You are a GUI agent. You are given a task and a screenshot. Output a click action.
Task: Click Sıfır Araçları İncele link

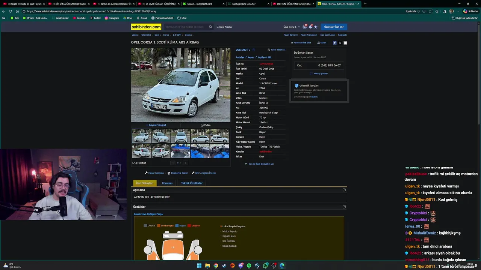click(x=204, y=173)
